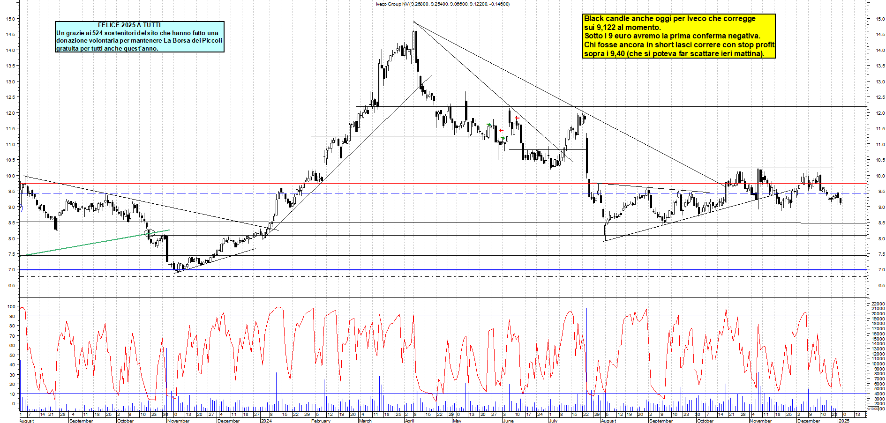This screenshot has height=423, width=886.
Task: Click the 'Chi fosse ancora in short' line
Action: point(679,45)
